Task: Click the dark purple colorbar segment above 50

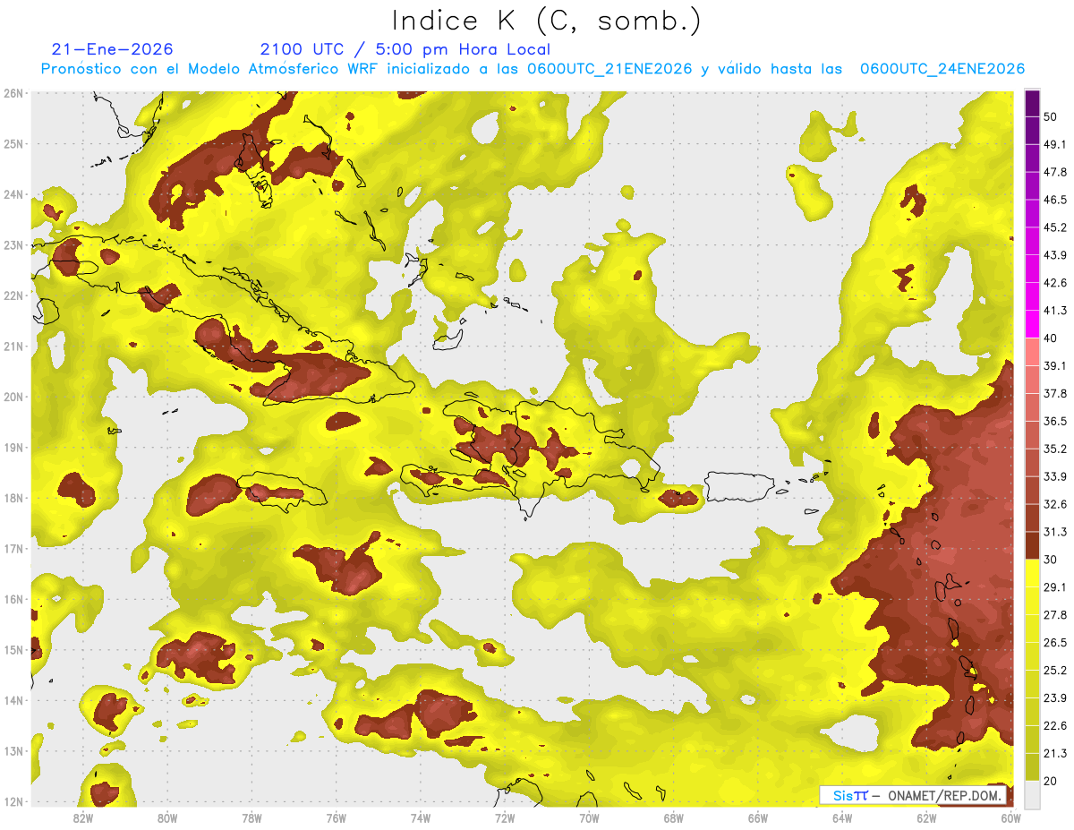Action: 1032,103
